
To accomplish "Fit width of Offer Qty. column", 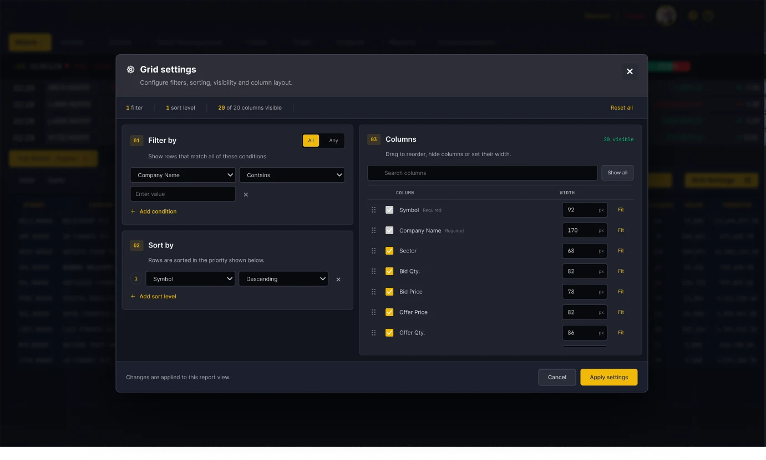I will click(x=621, y=333).
